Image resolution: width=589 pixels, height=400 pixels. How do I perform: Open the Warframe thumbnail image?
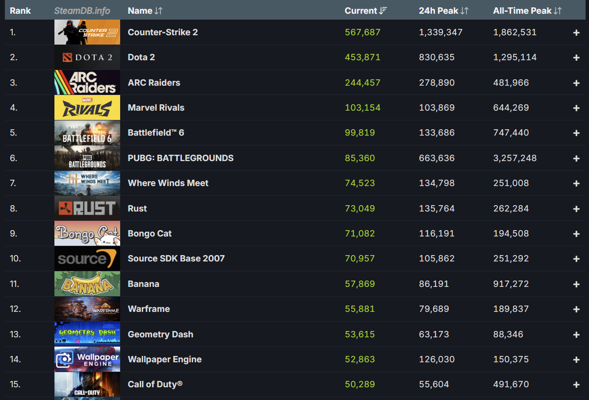[x=87, y=309]
